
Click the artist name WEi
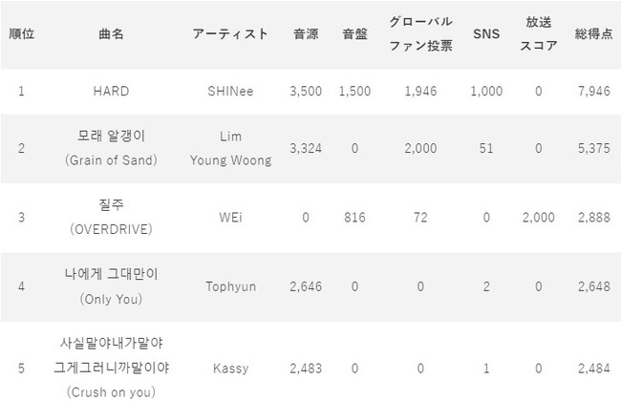click(231, 218)
